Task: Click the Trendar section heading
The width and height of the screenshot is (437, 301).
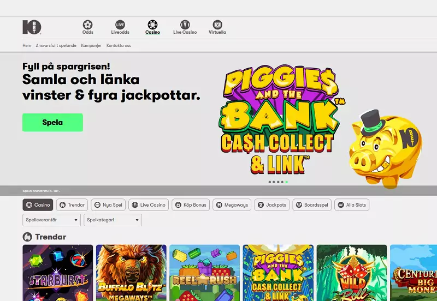Action: tap(50, 237)
